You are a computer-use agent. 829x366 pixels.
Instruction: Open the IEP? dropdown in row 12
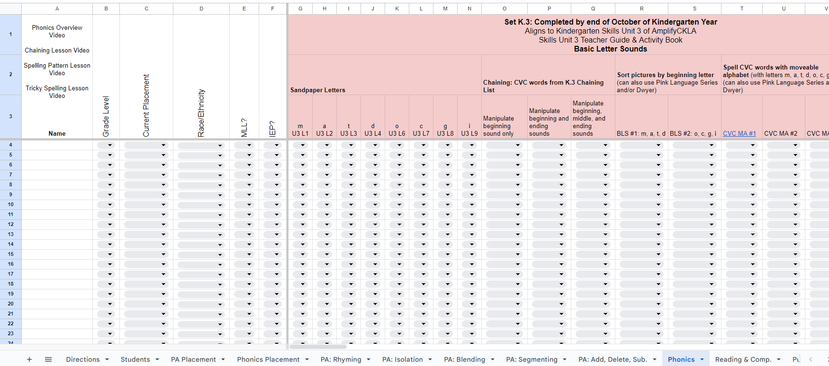277,225
